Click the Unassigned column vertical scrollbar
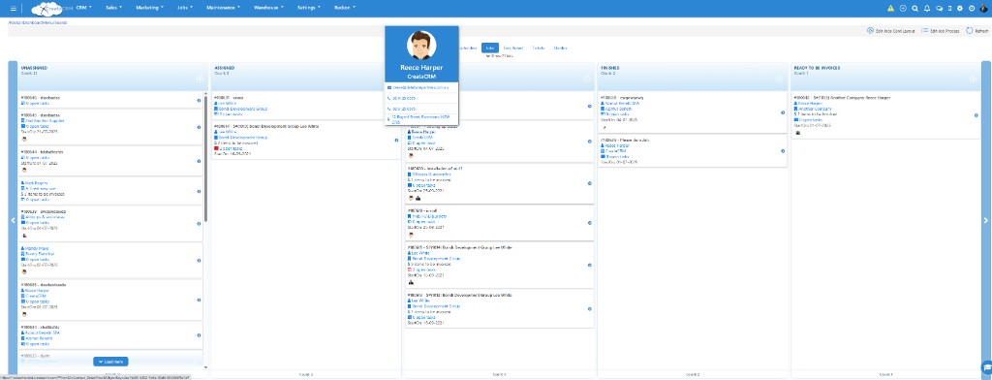 205,158
